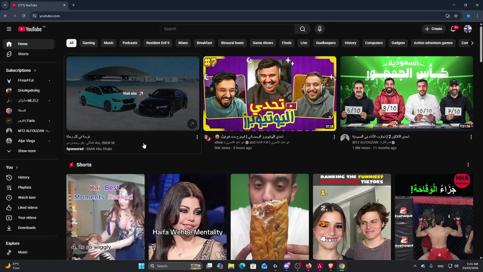Select the All filter chip
The width and height of the screenshot is (483, 272).
click(x=71, y=43)
